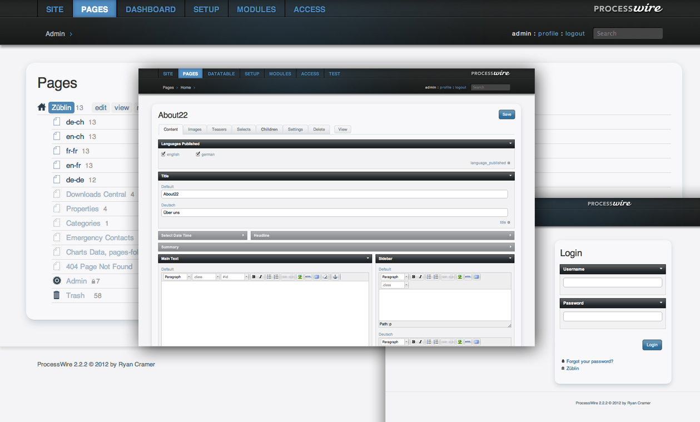Open DATATABLE menu in front window
700x422 pixels.
(x=221, y=73)
